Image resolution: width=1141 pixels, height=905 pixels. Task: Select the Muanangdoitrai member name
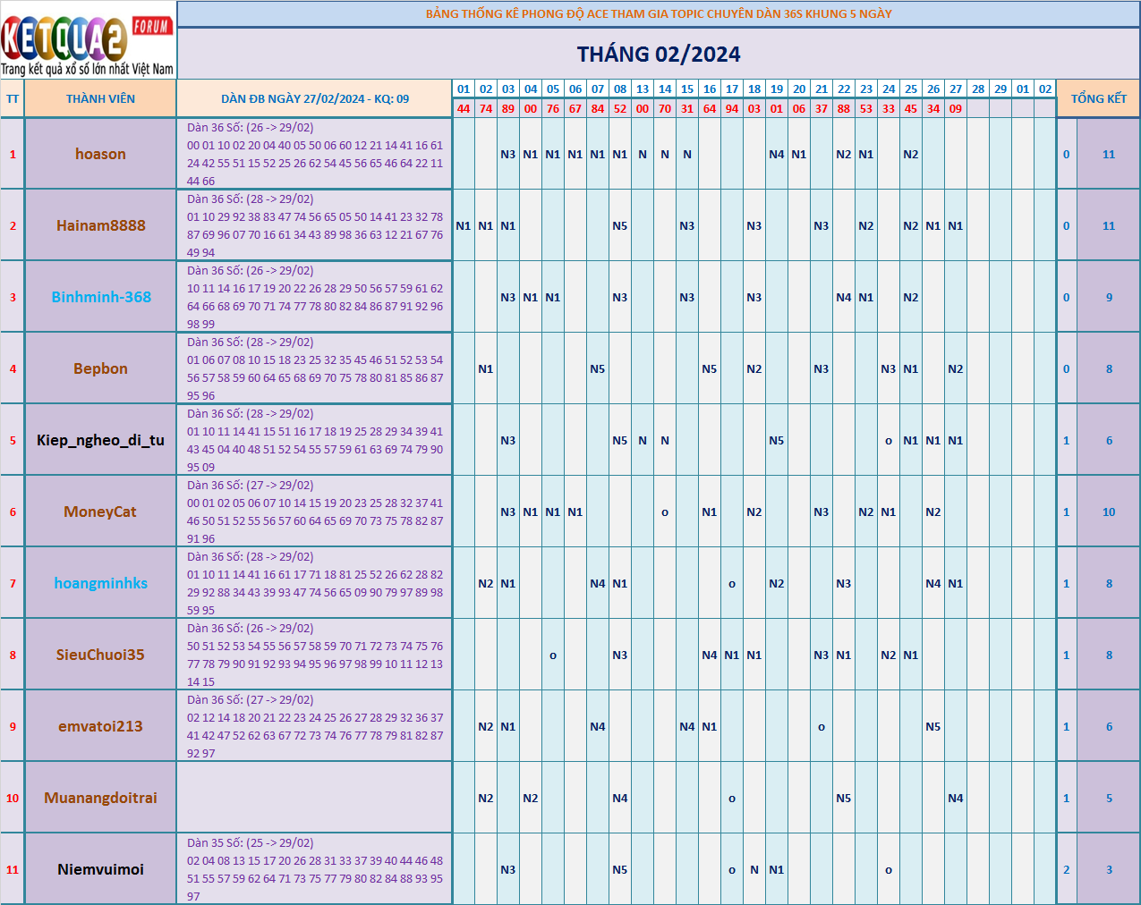(100, 798)
